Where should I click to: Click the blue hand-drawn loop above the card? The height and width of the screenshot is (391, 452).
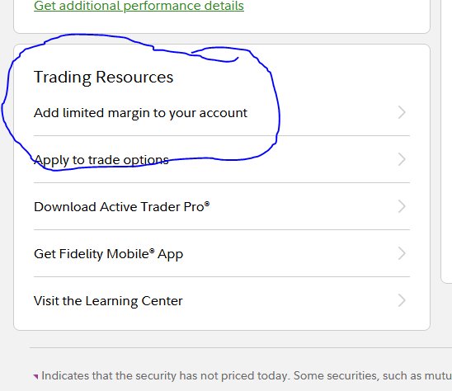coord(214,54)
